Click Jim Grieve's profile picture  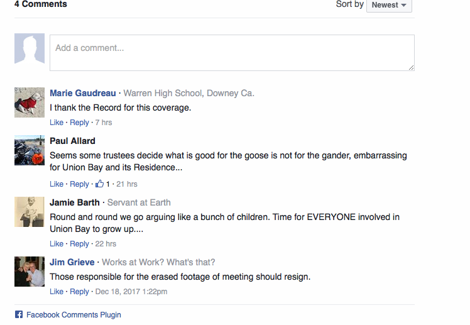pyautogui.click(x=30, y=272)
